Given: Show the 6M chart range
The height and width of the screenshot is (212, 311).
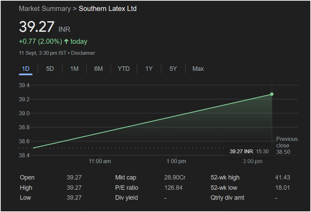Looking at the screenshot, I should coord(99,69).
